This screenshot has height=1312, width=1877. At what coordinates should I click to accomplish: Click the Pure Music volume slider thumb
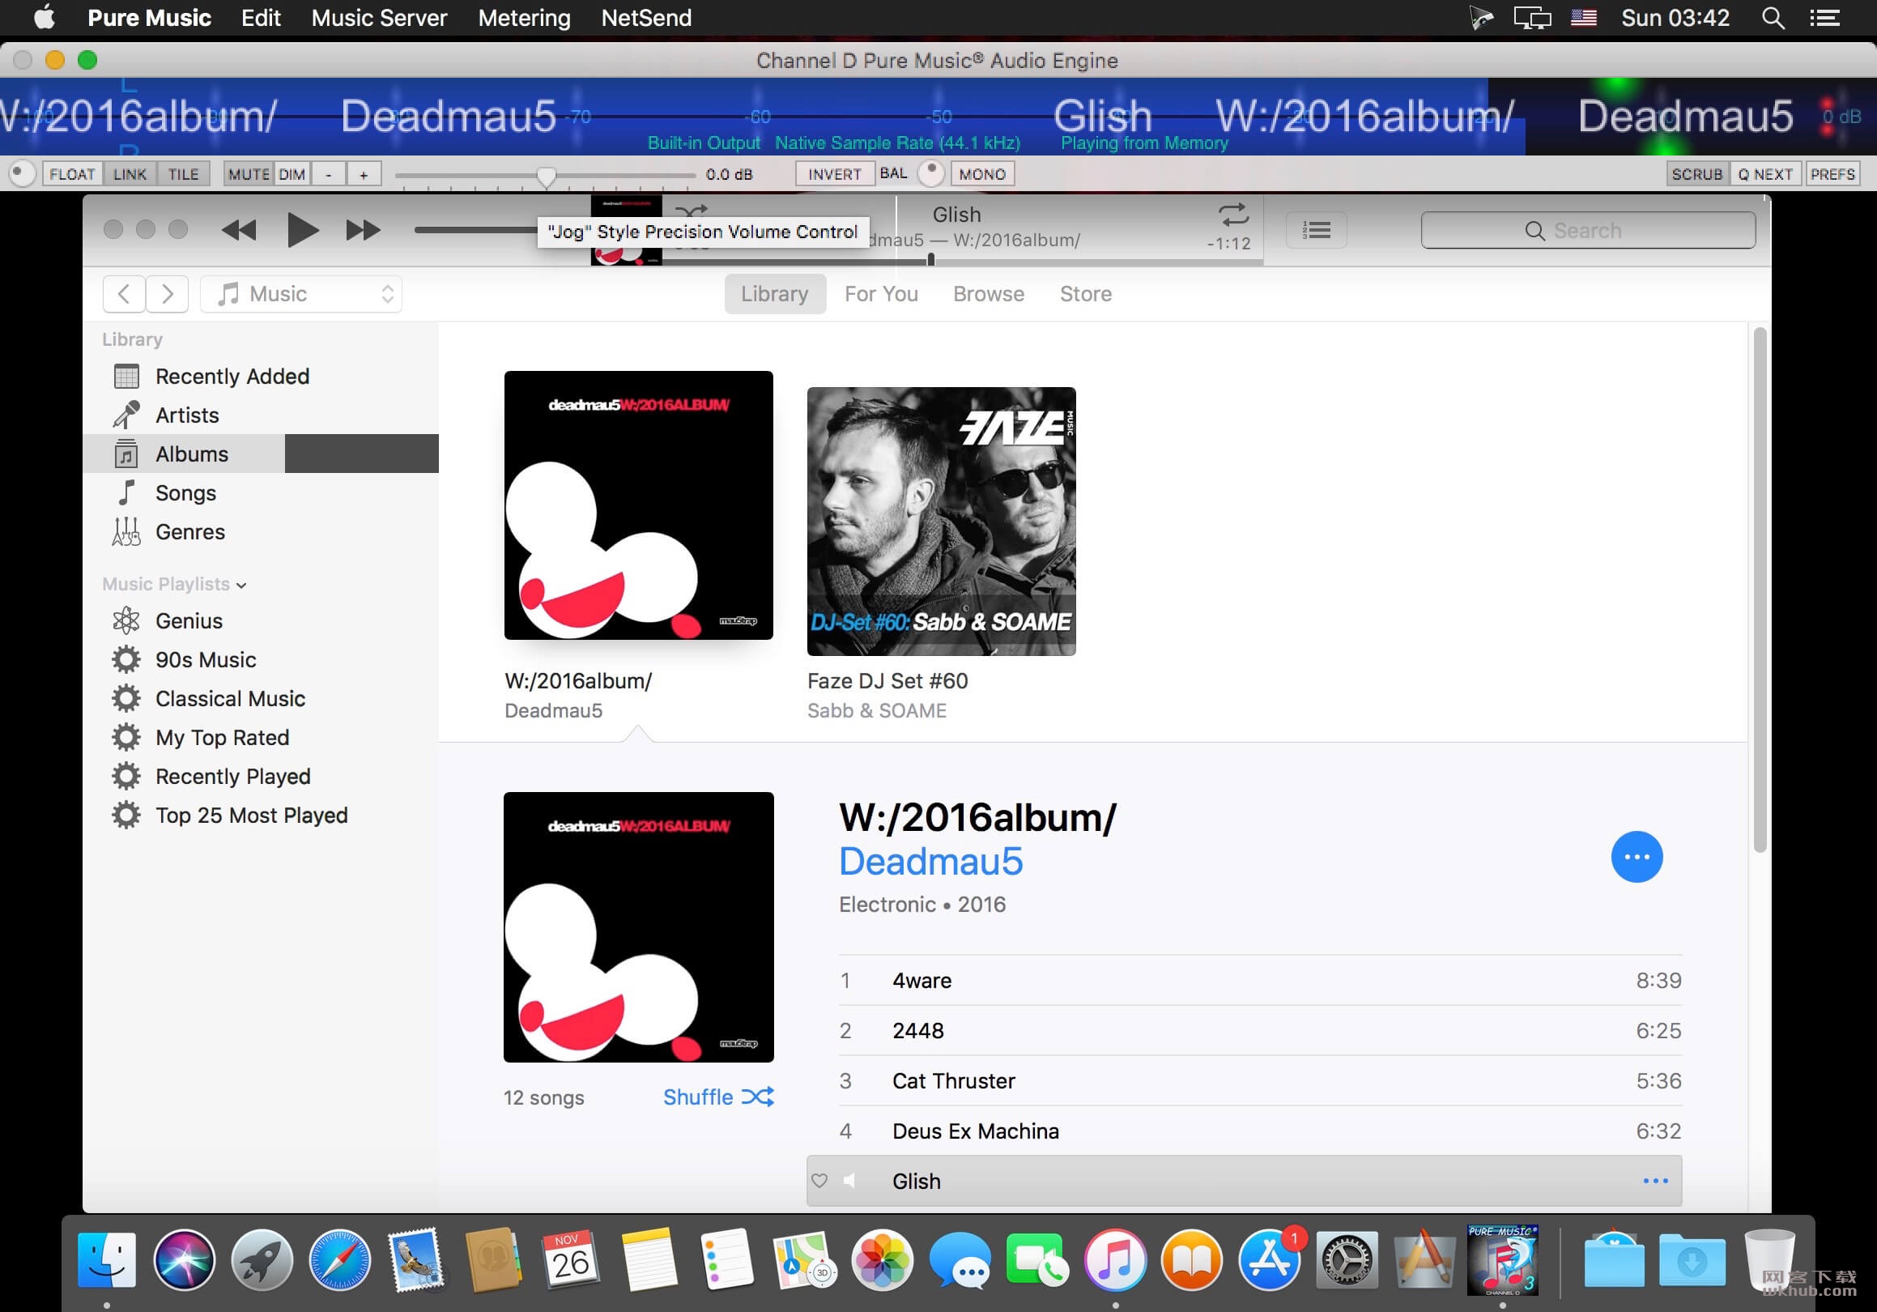pyautogui.click(x=546, y=176)
